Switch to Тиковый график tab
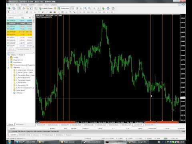Image resolution: width=192 pixels, height=144 pixels. 23,49
